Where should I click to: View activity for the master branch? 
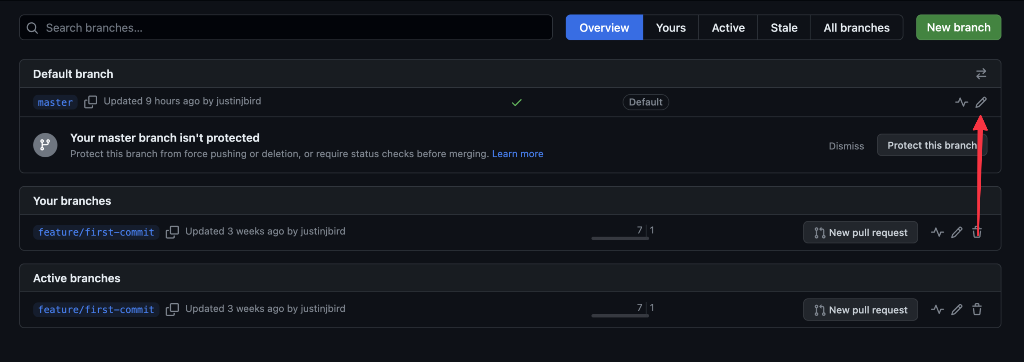(962, 102)
